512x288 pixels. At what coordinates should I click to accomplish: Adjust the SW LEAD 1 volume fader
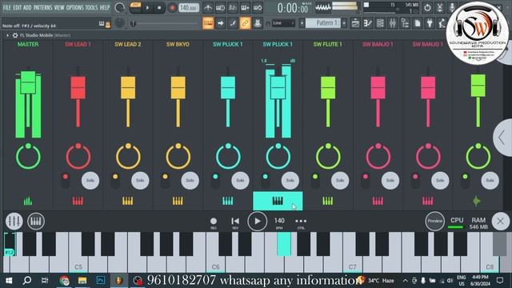78,87
